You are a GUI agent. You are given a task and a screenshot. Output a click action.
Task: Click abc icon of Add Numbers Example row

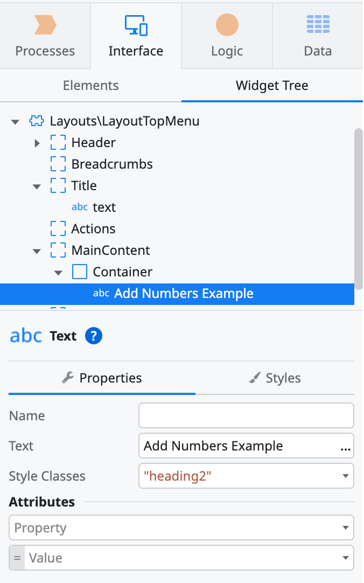pos(101,293)
